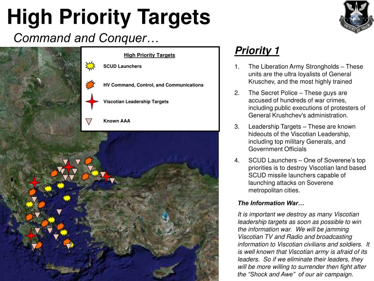Click the "Command and Conquer…" subtitle
The image size is (374, 281).
click(86, 38)
